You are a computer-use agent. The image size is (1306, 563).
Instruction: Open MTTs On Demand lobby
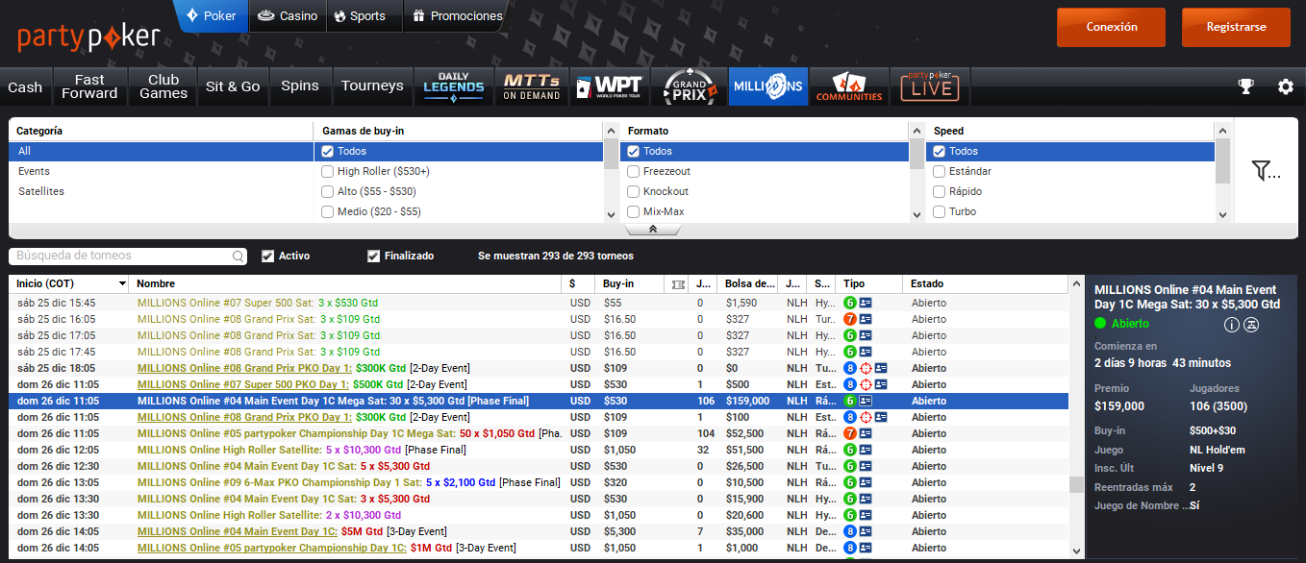(532, 86)
